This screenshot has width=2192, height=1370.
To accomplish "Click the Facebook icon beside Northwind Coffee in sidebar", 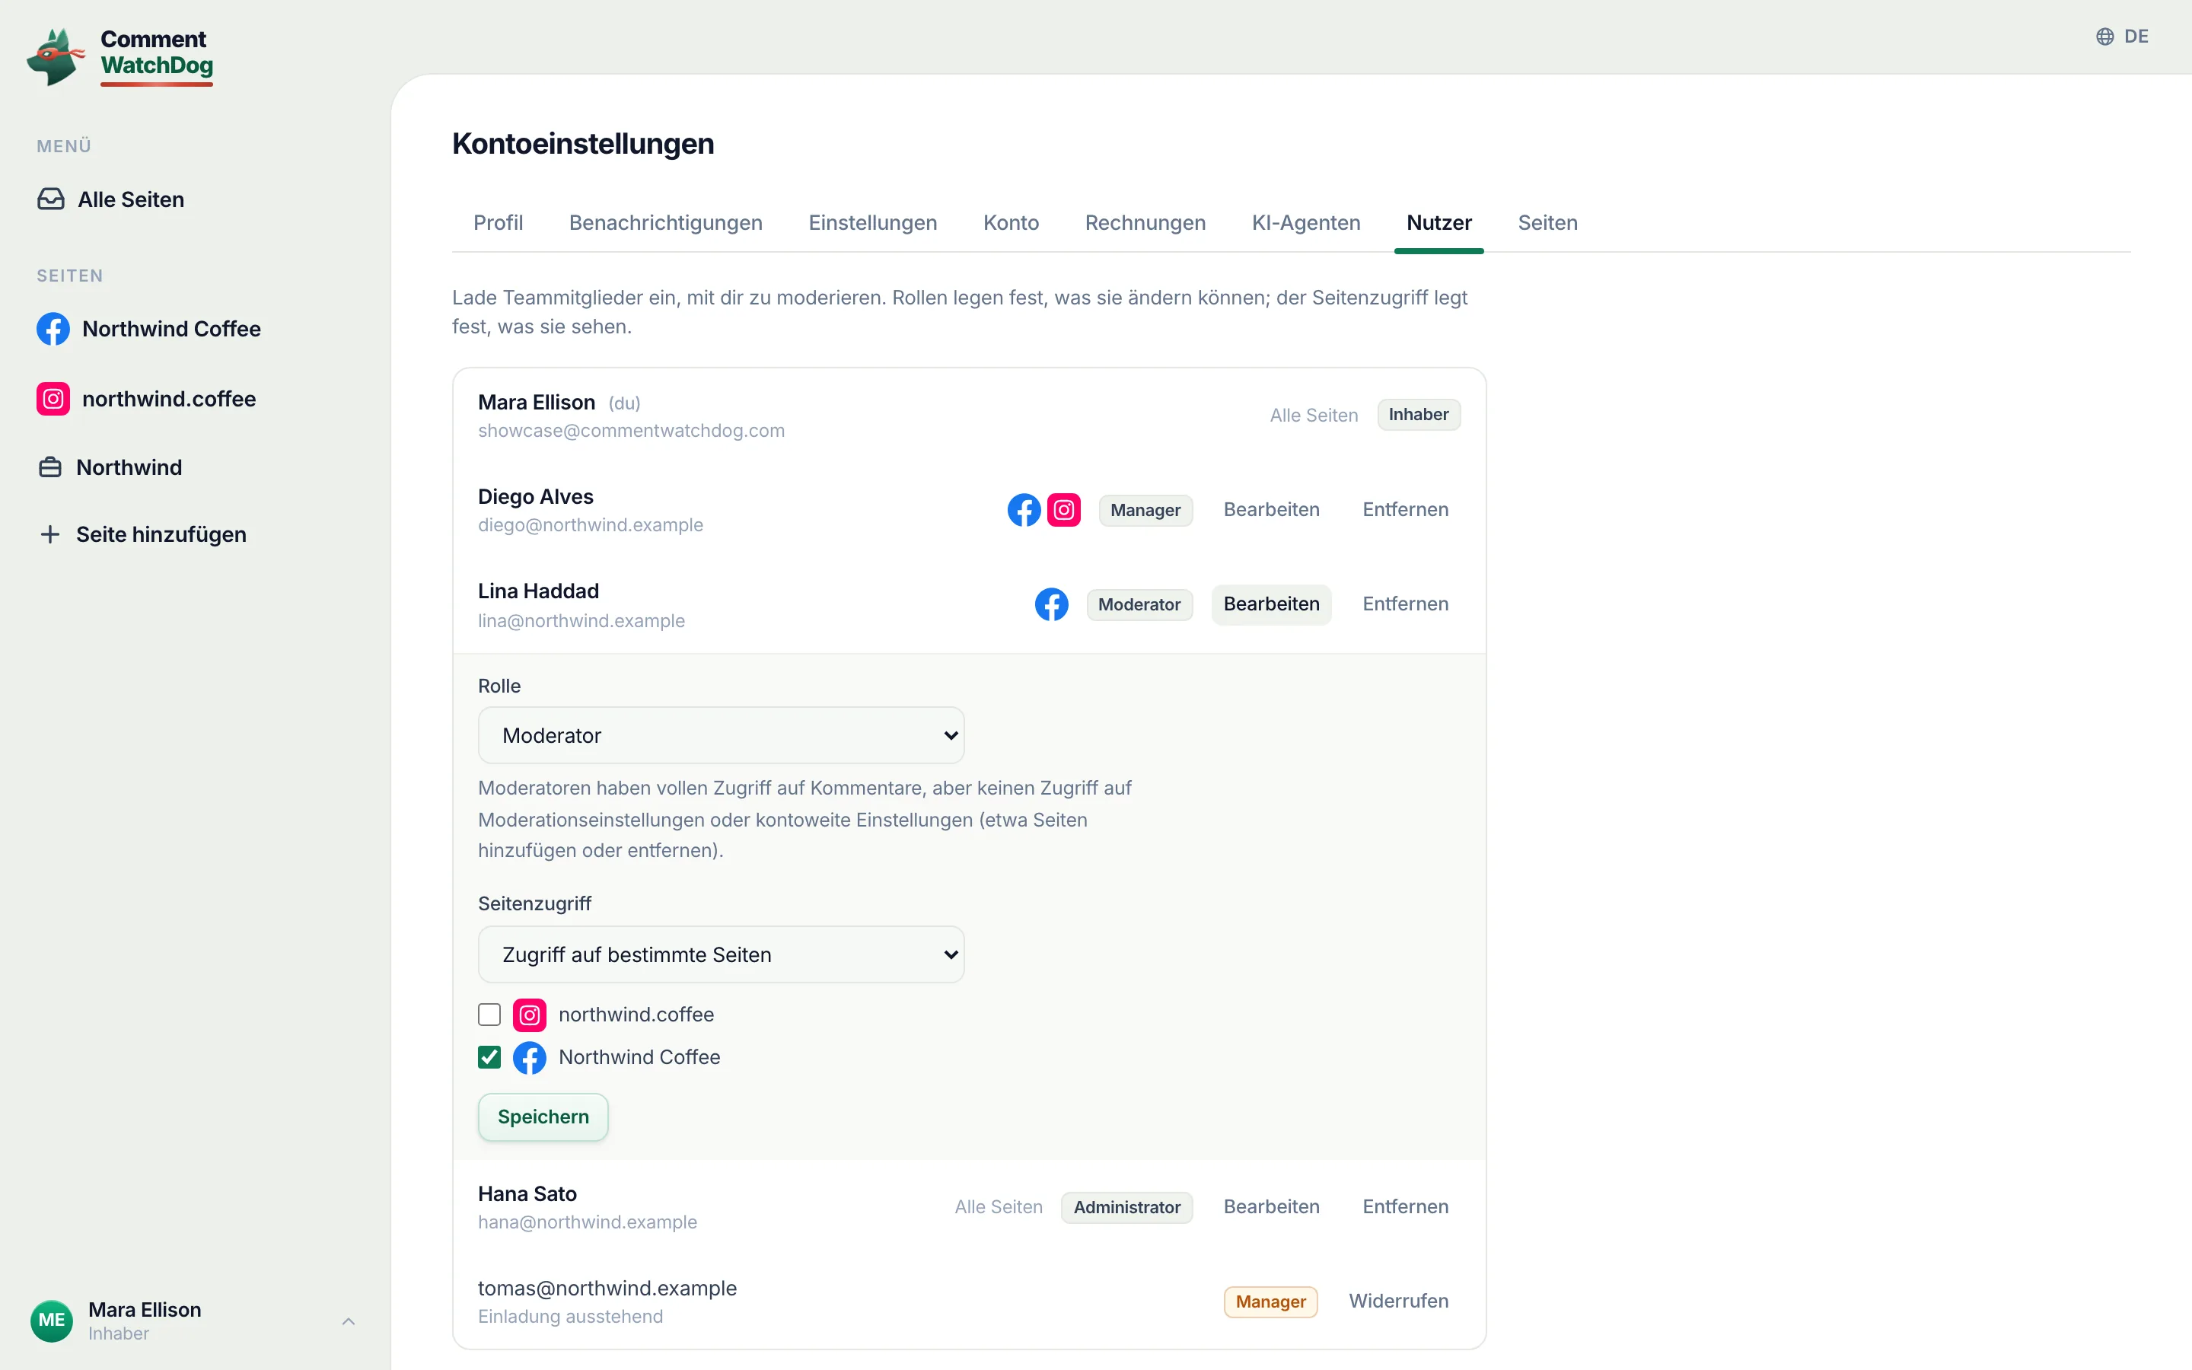I will 53,329.
